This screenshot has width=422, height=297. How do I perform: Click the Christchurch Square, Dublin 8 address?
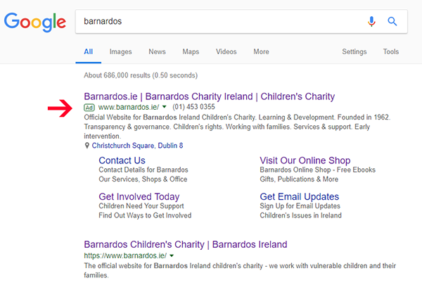pos(138,146)
